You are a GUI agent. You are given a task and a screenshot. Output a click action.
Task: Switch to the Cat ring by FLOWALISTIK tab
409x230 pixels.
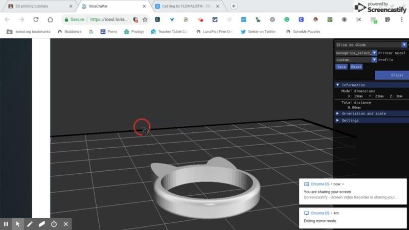click(x=186, y=6)
